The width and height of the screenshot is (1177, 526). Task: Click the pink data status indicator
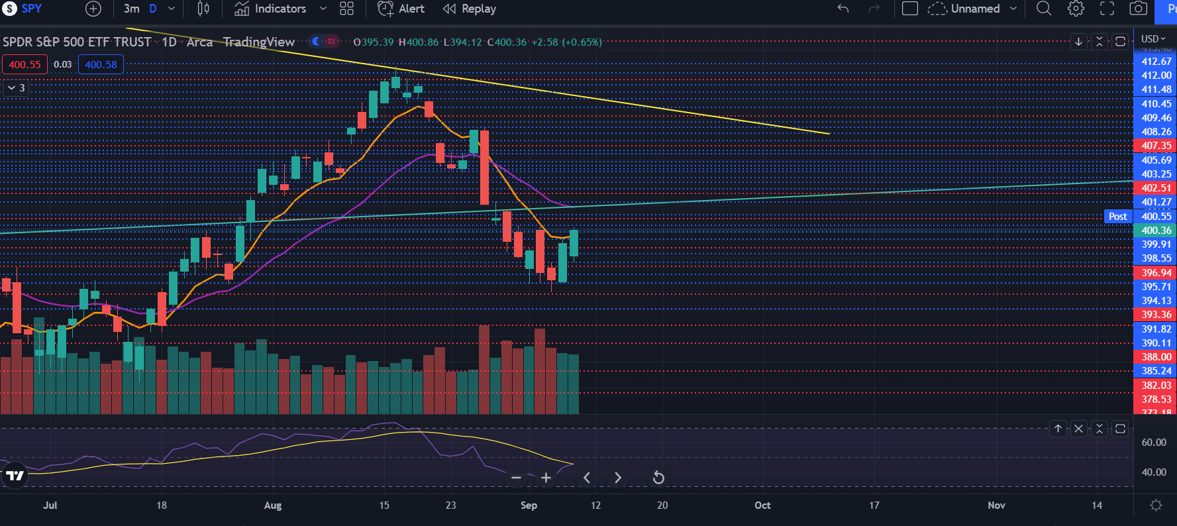point(332,42)
